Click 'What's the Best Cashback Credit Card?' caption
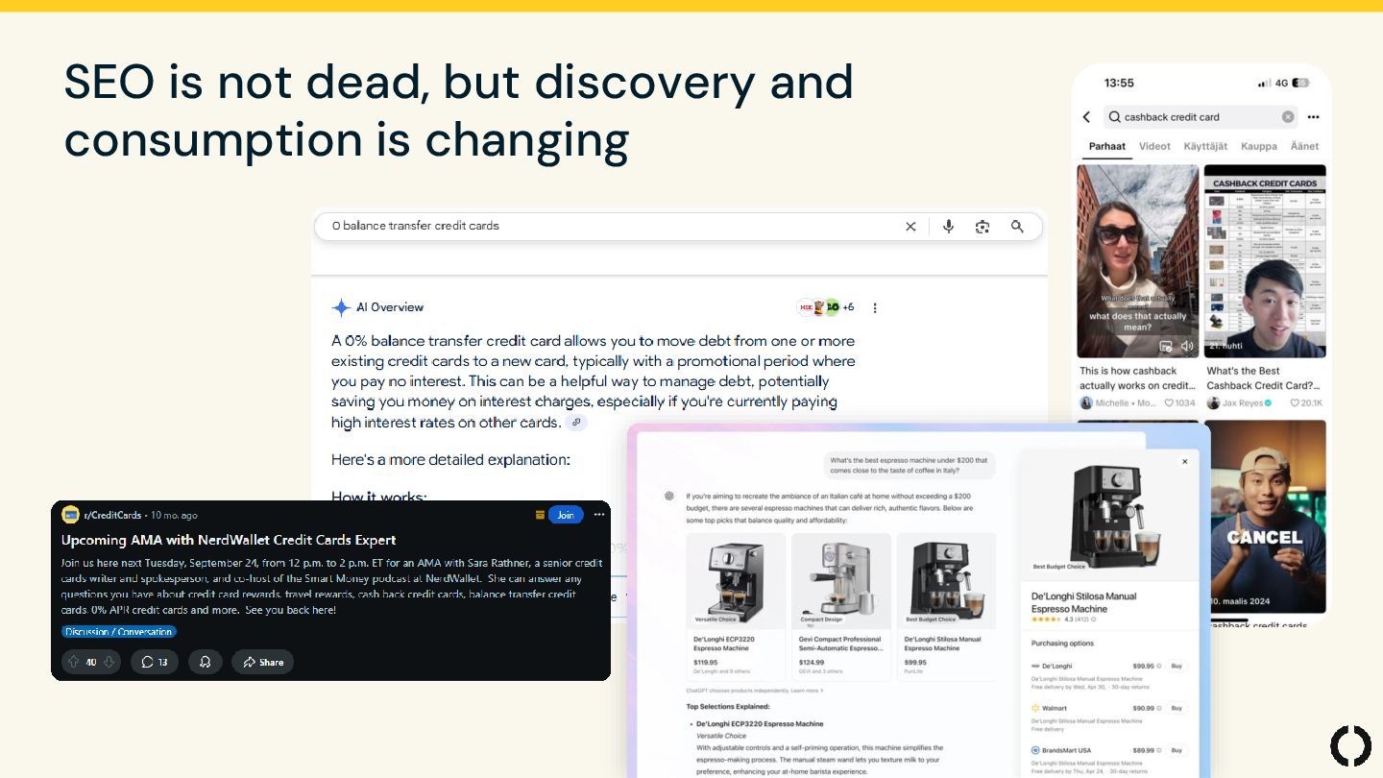 [1265, 378]
